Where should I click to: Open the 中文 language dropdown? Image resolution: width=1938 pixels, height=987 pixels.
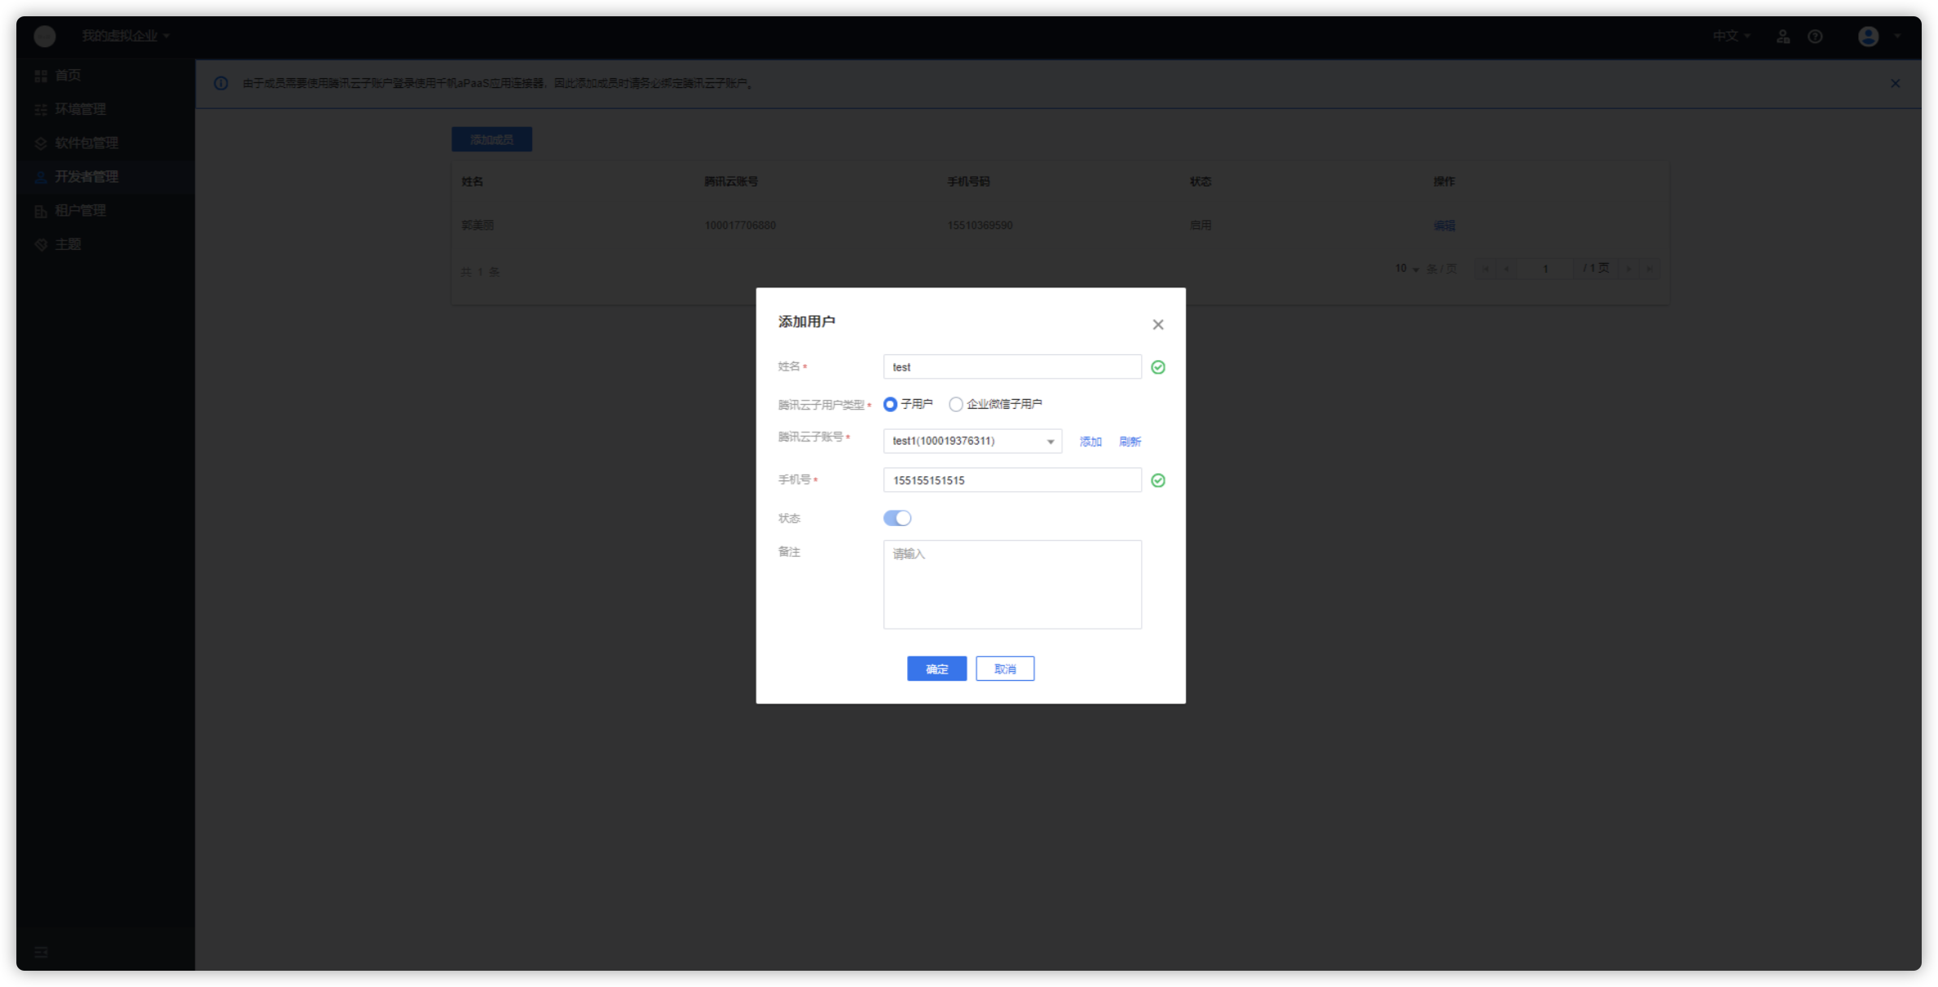(1731, 36)
